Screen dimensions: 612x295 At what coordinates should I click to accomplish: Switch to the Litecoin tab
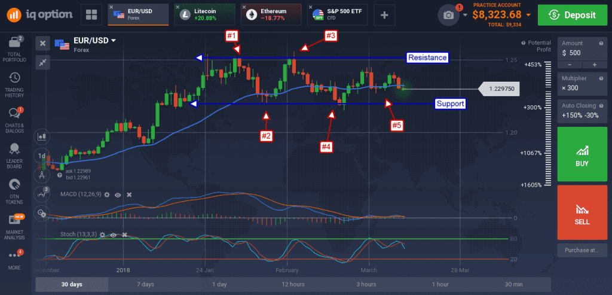(x=204, y=15)
